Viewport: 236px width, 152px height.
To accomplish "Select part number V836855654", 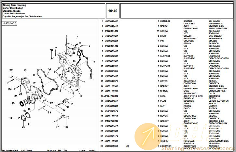I will (111, 146).
